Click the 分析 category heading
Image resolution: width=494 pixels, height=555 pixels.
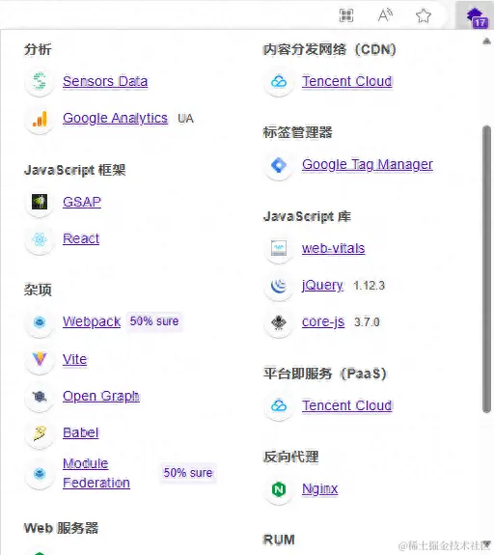click(38, 49)
